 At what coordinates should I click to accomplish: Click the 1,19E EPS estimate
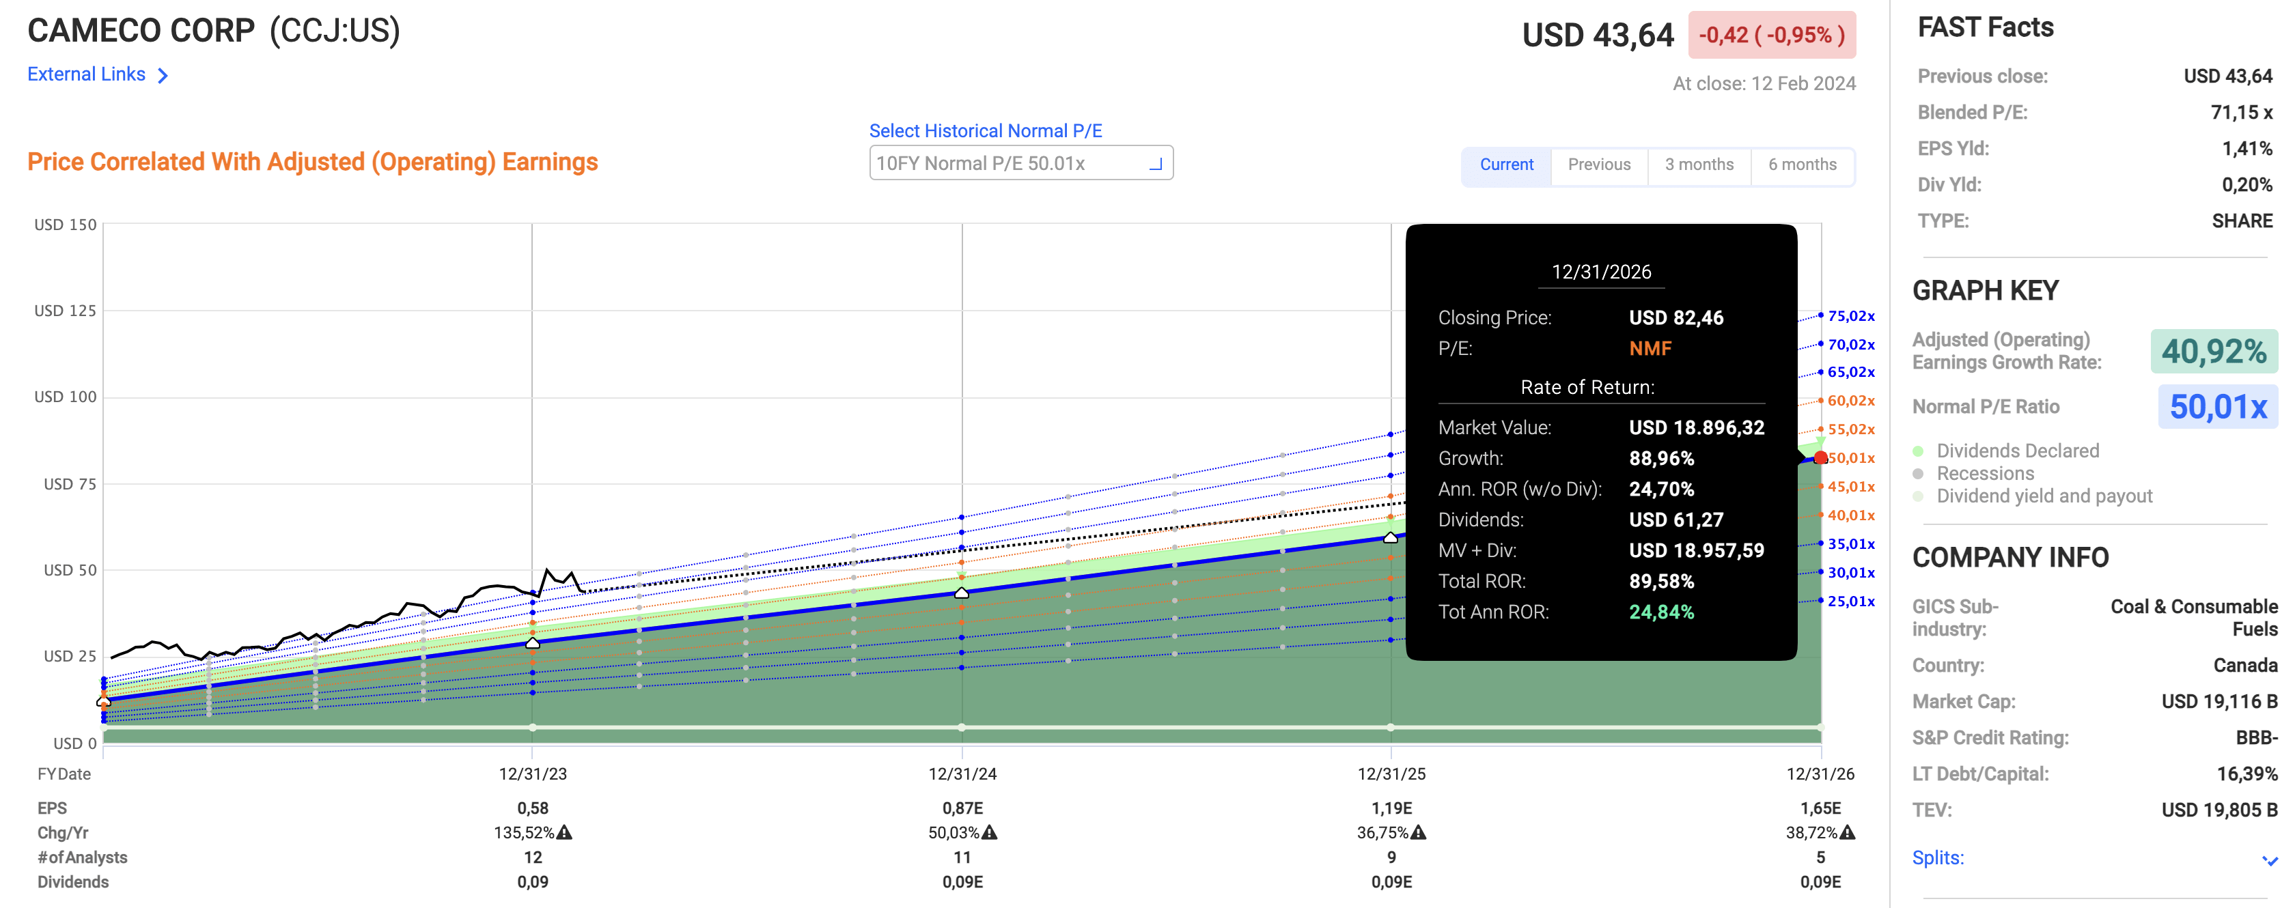click(x=1391, y=808)
